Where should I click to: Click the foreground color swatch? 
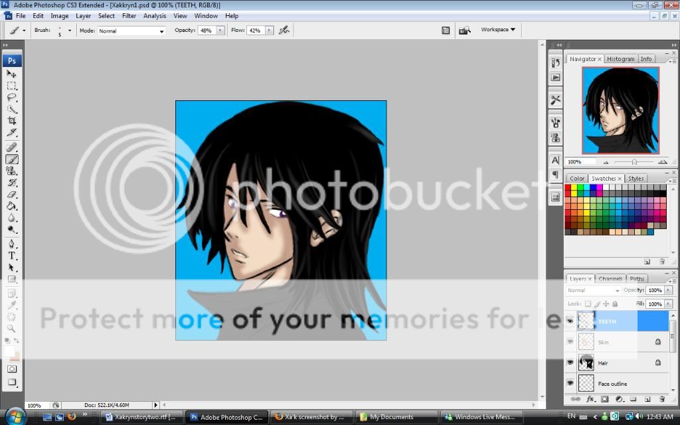point(10,349)
